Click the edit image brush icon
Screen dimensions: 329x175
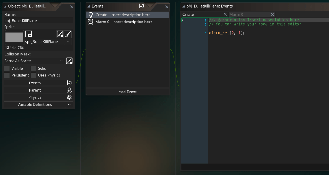[68, 34]
